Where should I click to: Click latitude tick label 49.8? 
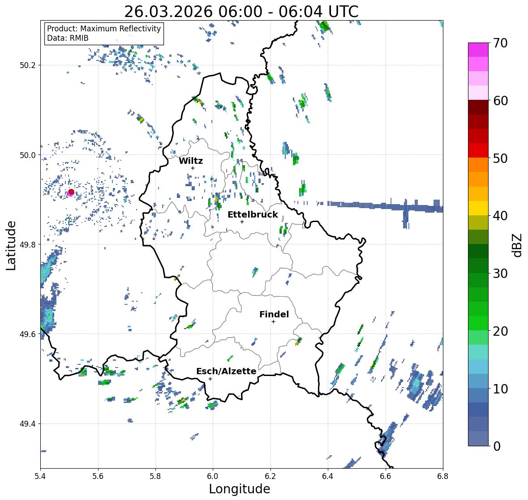pyautogui.click(x=28, y=244)
